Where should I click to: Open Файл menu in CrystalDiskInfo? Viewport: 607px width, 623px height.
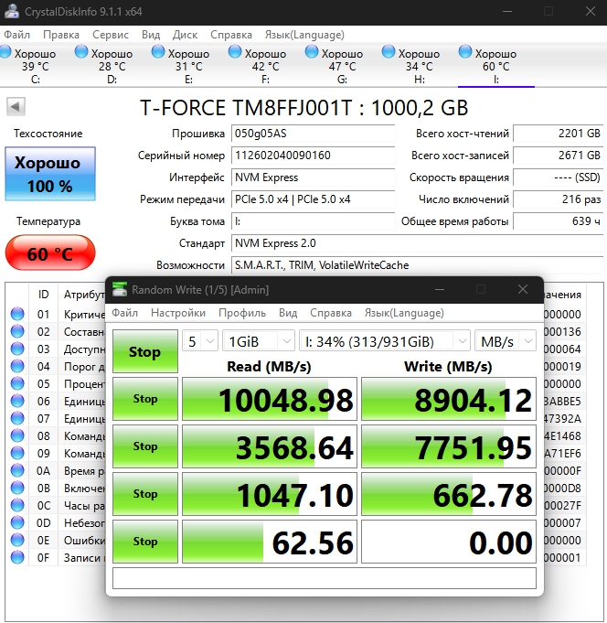17,35
